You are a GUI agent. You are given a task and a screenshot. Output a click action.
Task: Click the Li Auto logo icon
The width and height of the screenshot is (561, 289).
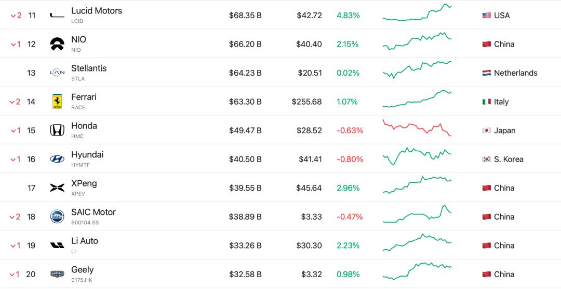pos(57,245)
